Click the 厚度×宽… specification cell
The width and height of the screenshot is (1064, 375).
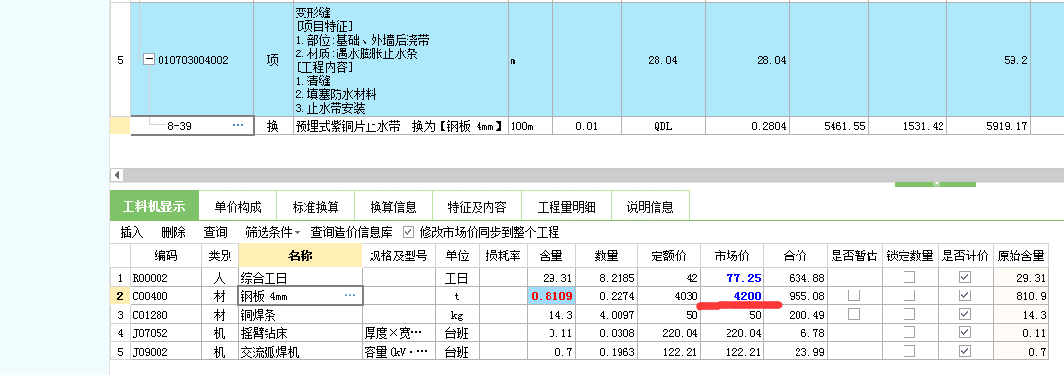399,333
